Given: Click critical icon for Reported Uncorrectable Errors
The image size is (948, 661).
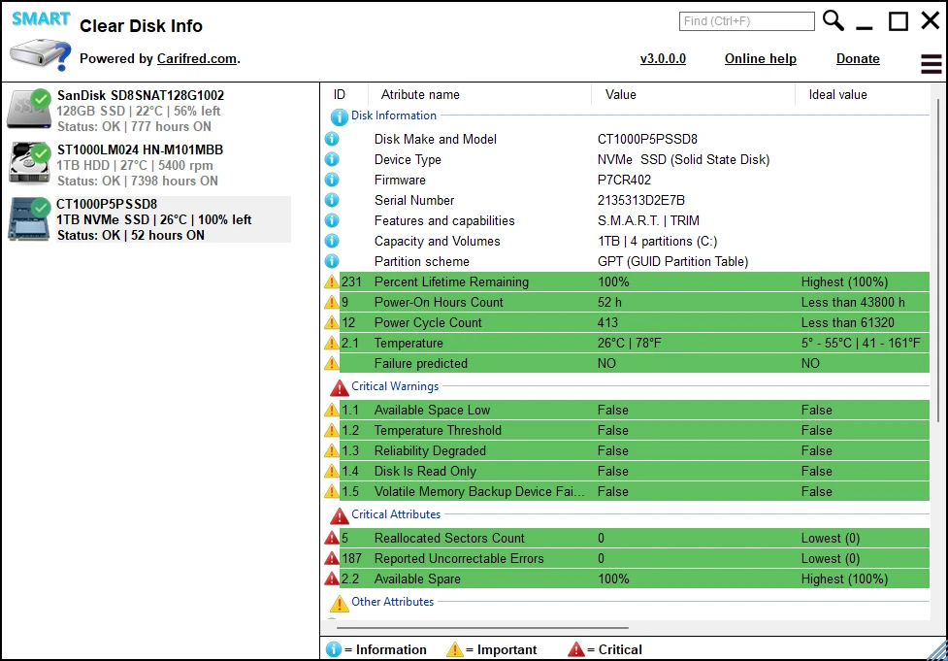Looking at the screenshot, I should [x=332, y=558].
